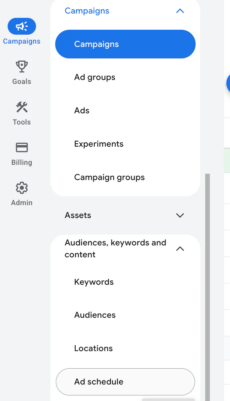Click the Assets section label
Screen dimensions: 230x401
click(78, 215)
